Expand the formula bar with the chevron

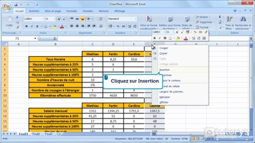coord(251,39)
